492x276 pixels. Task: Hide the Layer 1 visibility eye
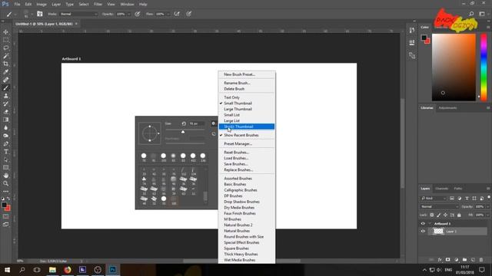(423, 232)
